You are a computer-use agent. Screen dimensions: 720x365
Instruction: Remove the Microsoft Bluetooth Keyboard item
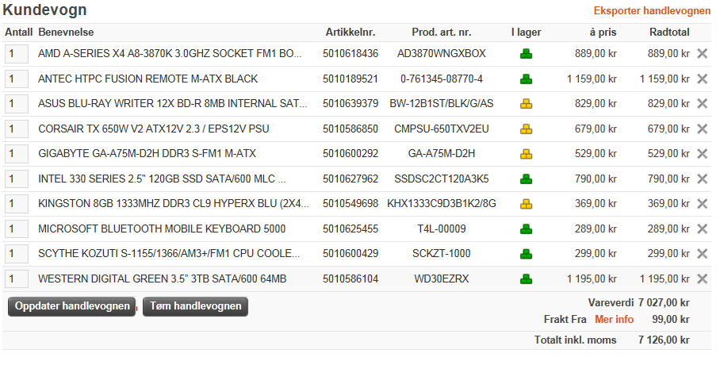pos(702,229)
